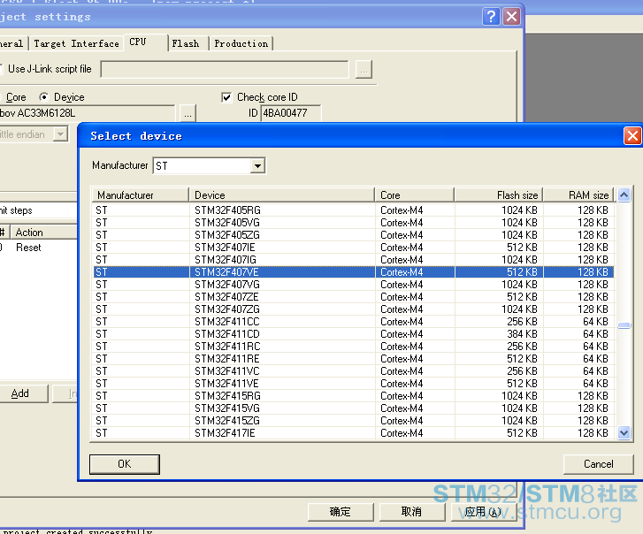Select the STM32F411RC device row
This screenshot has width=643, height=534.
tap(354, 347)
